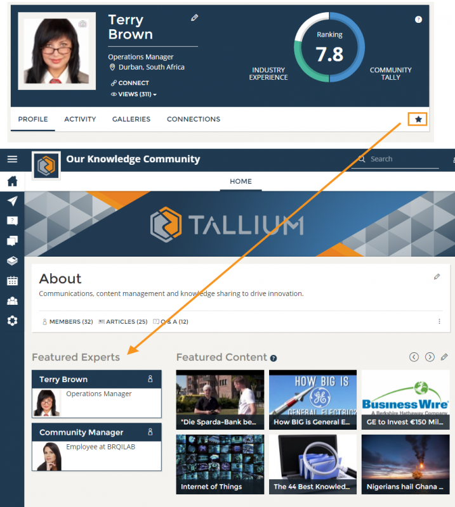Open the settings gear in sidebar
This screenshot has width=455, height=507.
[x=12, y=321]
